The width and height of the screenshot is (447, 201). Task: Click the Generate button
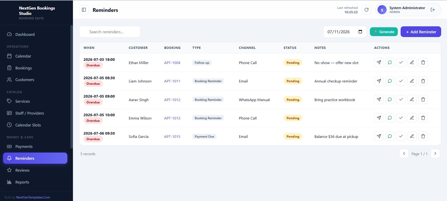(384, 32)
